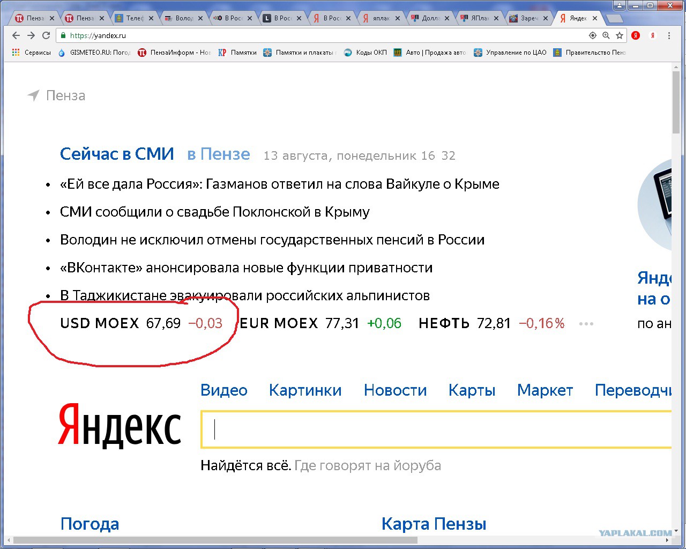Close the Телеф tab
686x549 pixels.
click(151, 18)
